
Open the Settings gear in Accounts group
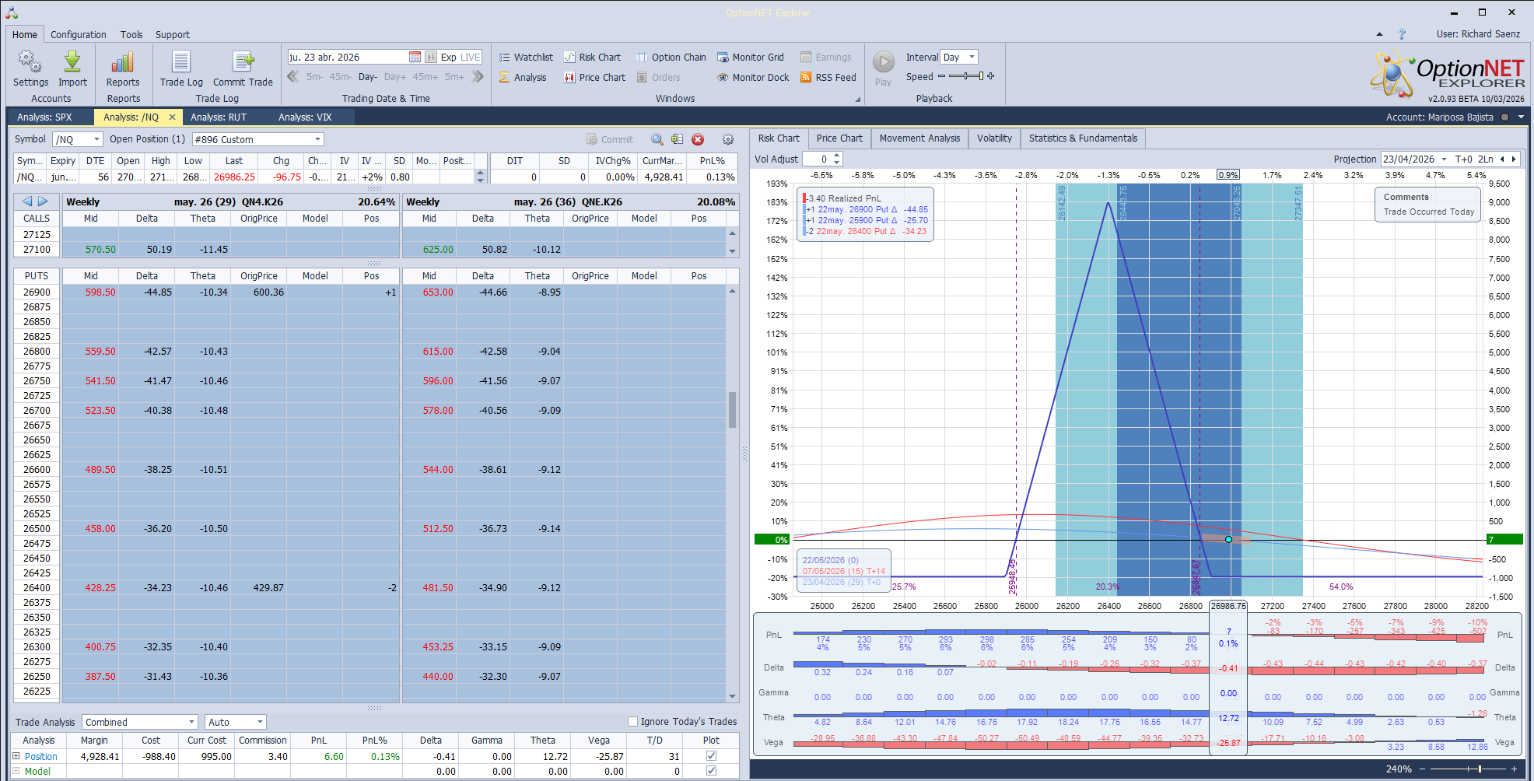click(30, 68)
